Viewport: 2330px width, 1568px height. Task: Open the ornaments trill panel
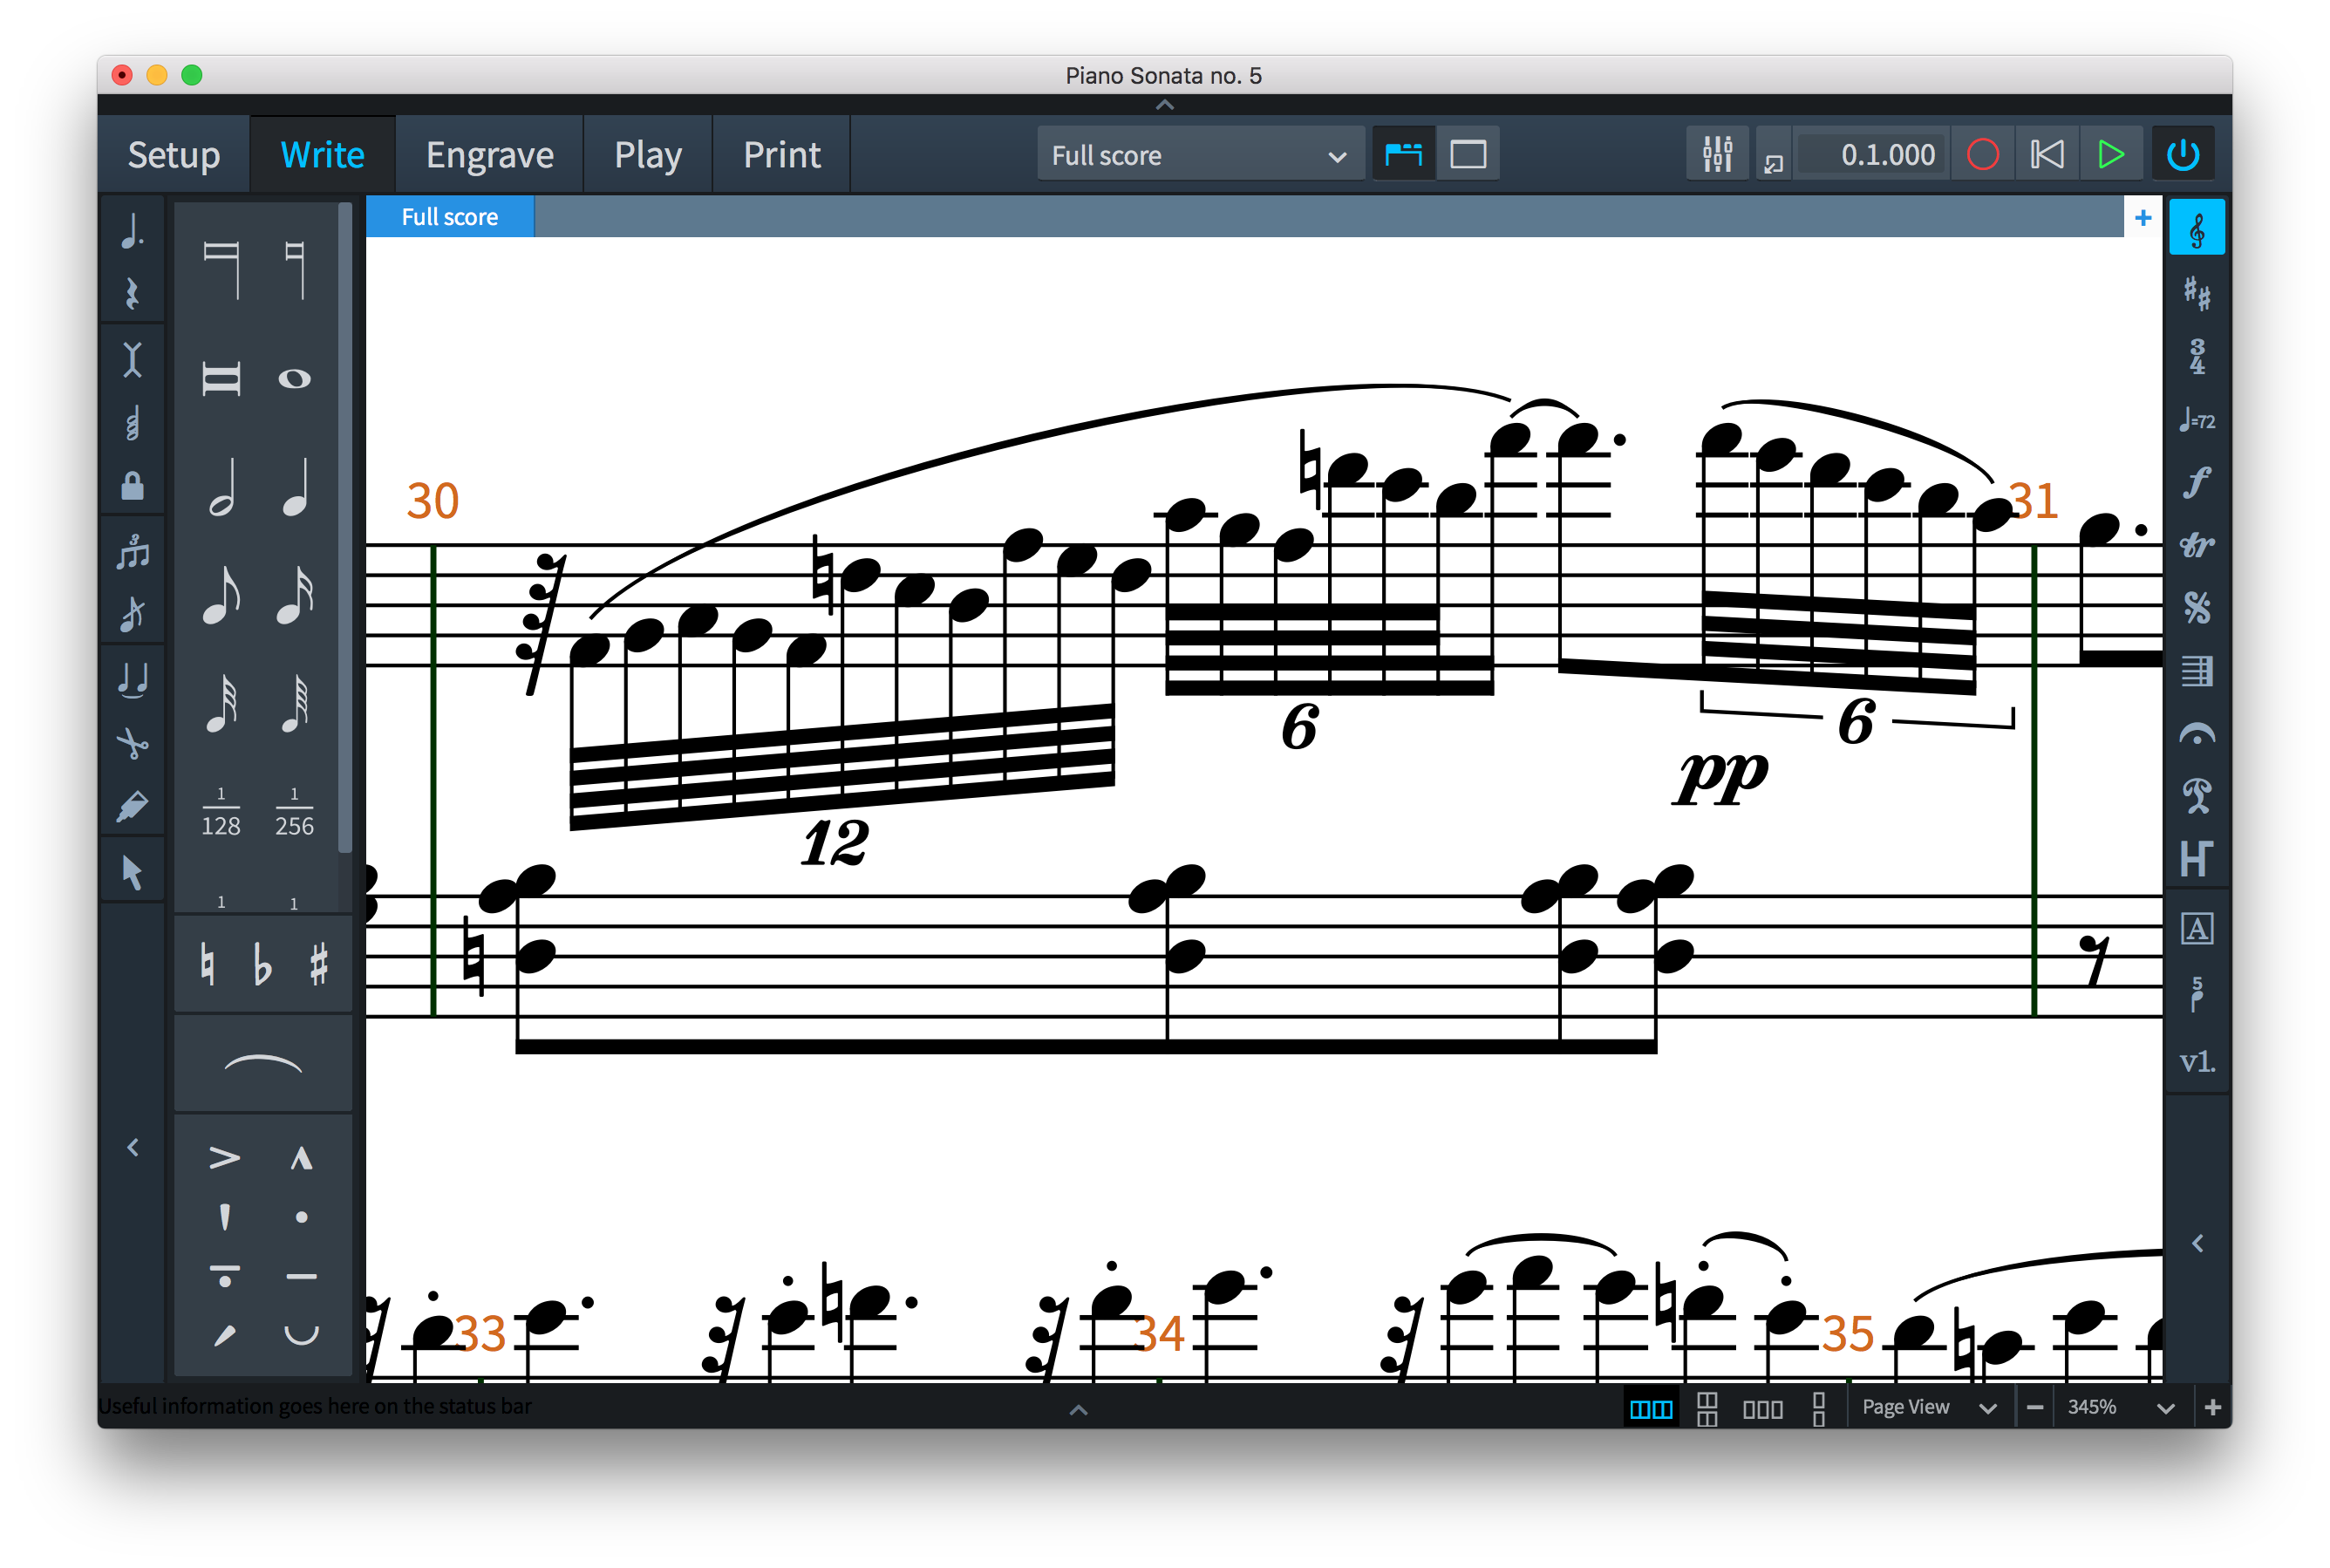click(x=2196, y=545)
